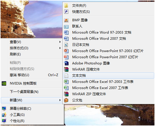Click the Word 2007 文档 icon

tap(66, 39)
